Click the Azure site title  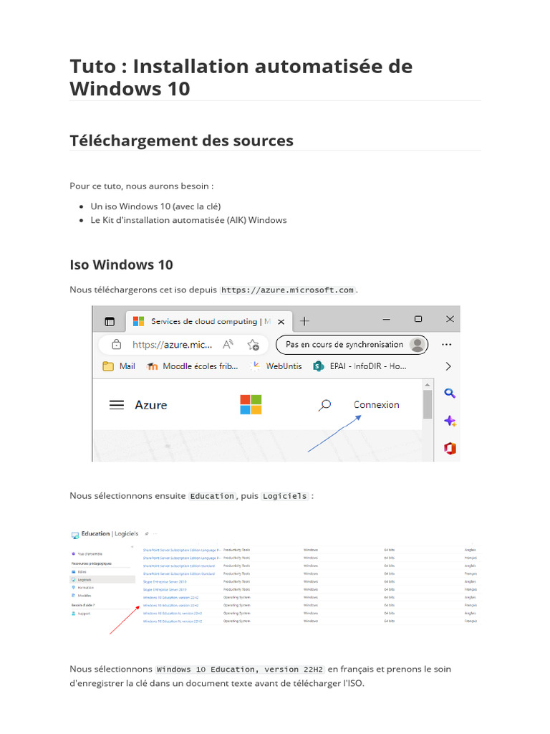150,405
